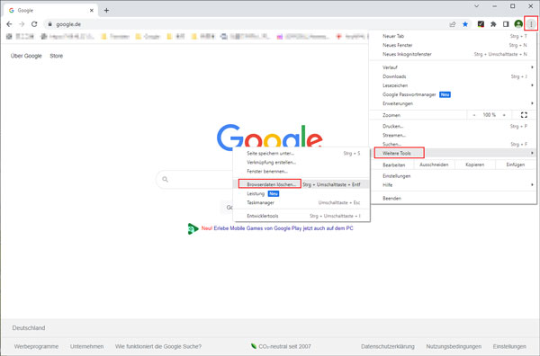
Task: Click the Zoomen label
Action: click(x=391, y=115)
